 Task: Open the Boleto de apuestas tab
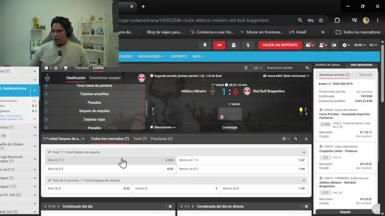click(328, 65)
